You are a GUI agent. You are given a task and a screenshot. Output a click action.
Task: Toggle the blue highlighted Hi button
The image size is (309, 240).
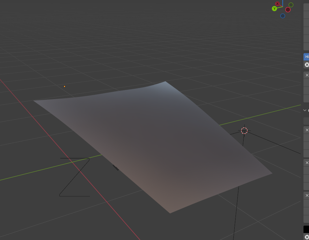(306, 57)
